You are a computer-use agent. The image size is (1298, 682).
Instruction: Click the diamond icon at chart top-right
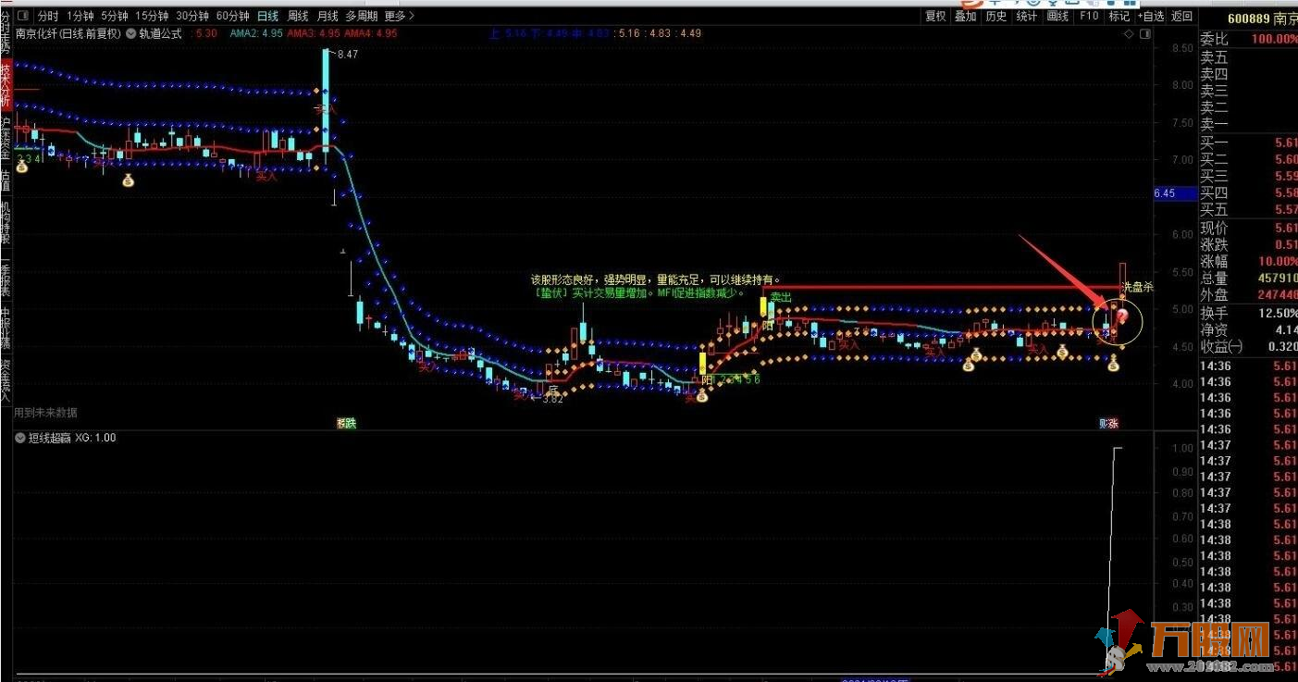pyautogui.click(x=1129, y=33)
